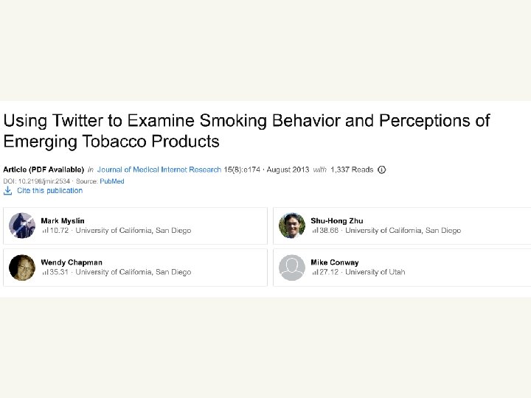
Task: Click the score bar icon beside 38.66
Action: [315, 231]
